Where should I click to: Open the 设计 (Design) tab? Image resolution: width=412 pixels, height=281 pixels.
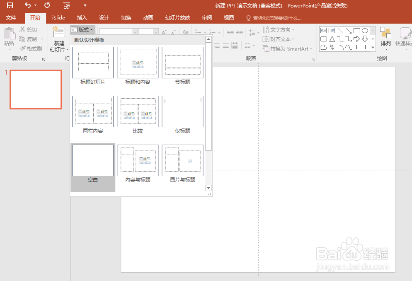(104, 17)
